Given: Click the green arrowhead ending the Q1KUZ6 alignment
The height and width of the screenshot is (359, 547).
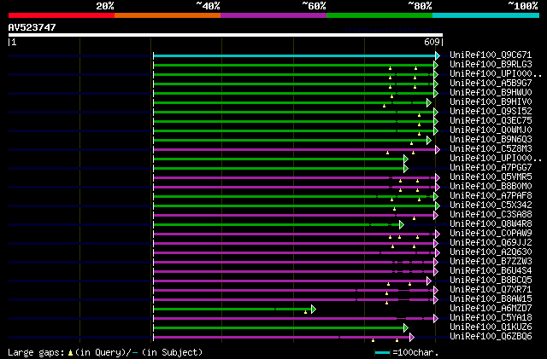Looking at the screenshot, I should click(406, 327).
